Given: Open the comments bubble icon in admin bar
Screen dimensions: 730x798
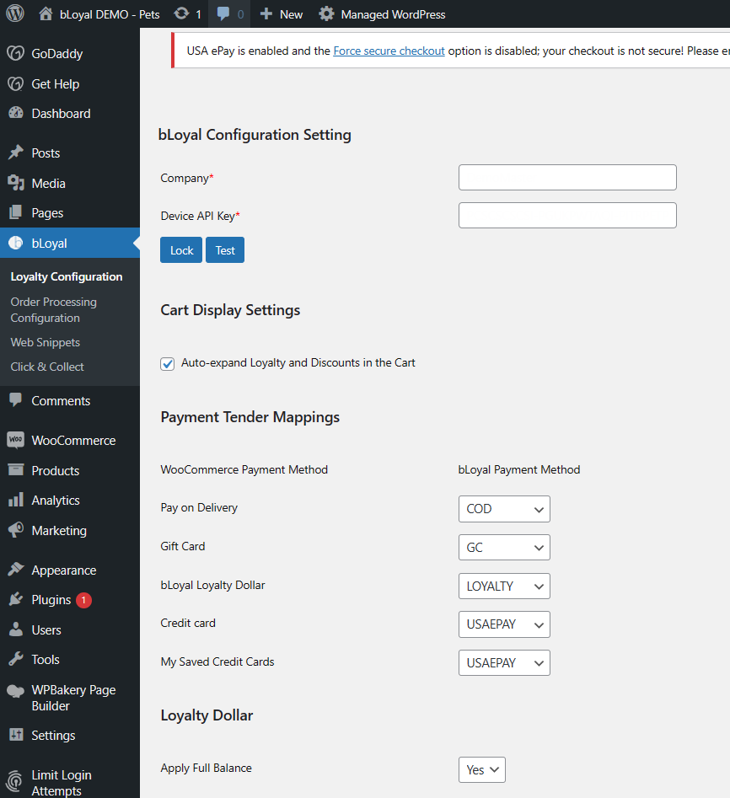Looking at the screenshot, I should pos(223,13).
